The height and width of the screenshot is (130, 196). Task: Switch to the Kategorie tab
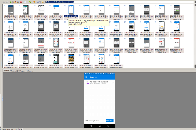[x=30, y=71]
